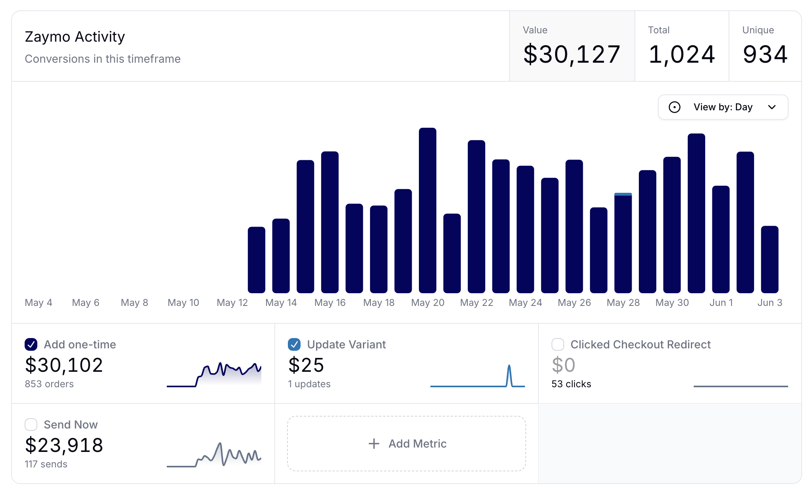The image size is (810, 492).
Task: Click the 'Conversions in this timeframe' subtitle
Action: point(102,59)
